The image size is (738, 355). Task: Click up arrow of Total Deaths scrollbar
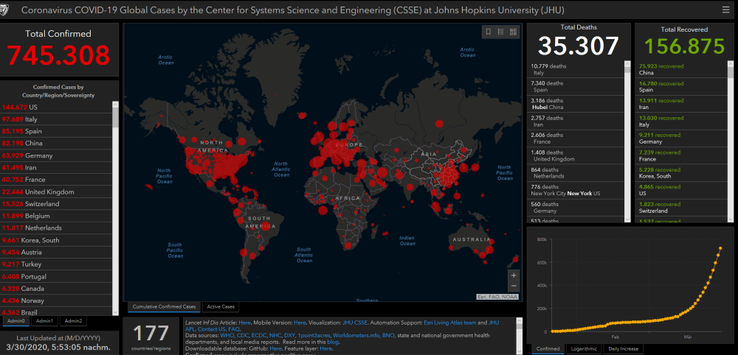pos(627,64)
